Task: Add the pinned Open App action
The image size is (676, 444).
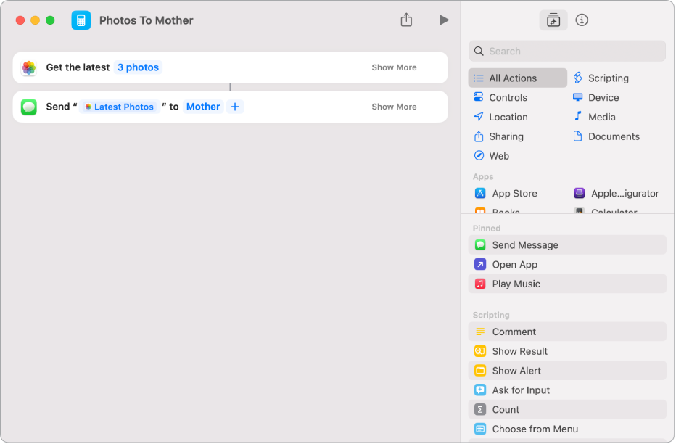Action: click(x=567, y=264)
